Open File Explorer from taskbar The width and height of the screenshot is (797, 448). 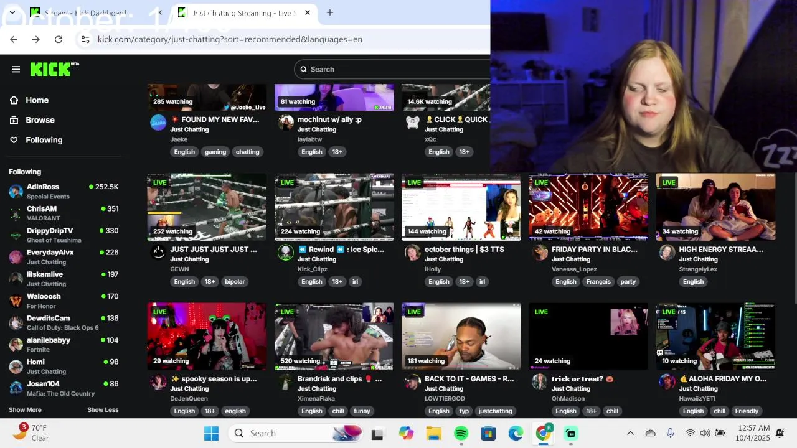[x=433, y=433]
